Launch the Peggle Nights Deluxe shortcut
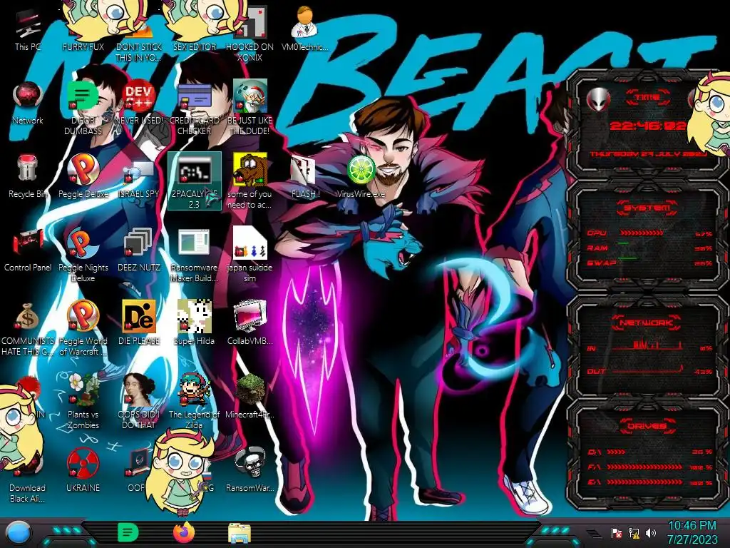Screen dimensions: 730x548 pos(83,255)
